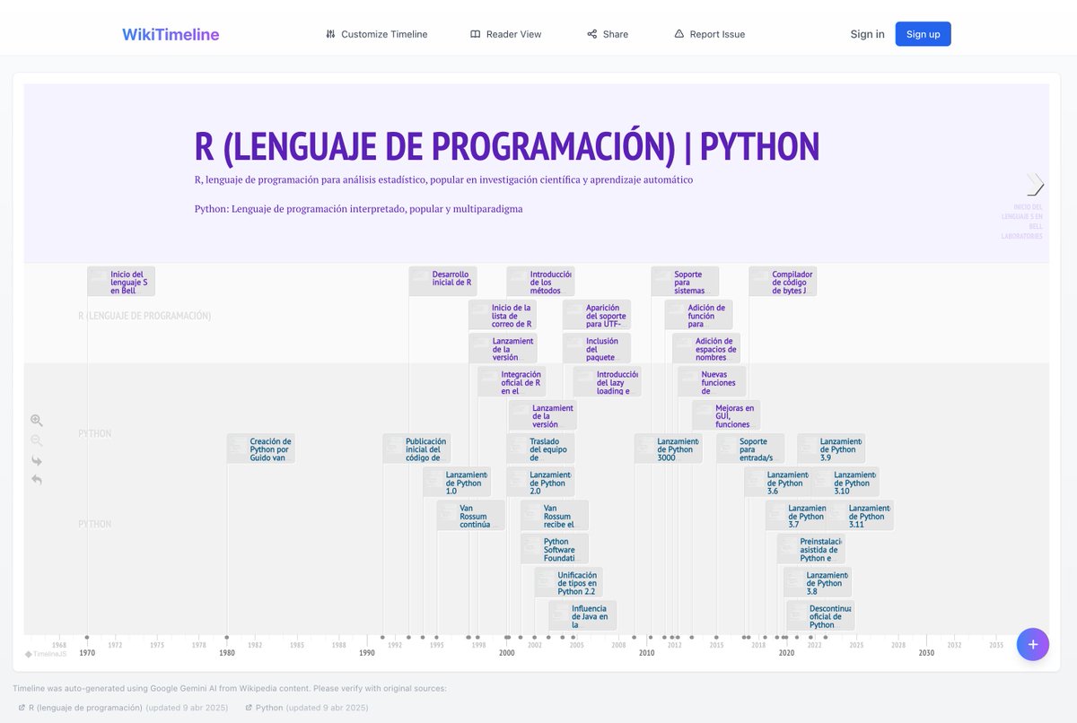Select 'Desarrollo inicial de R' event

coord(442,282)
